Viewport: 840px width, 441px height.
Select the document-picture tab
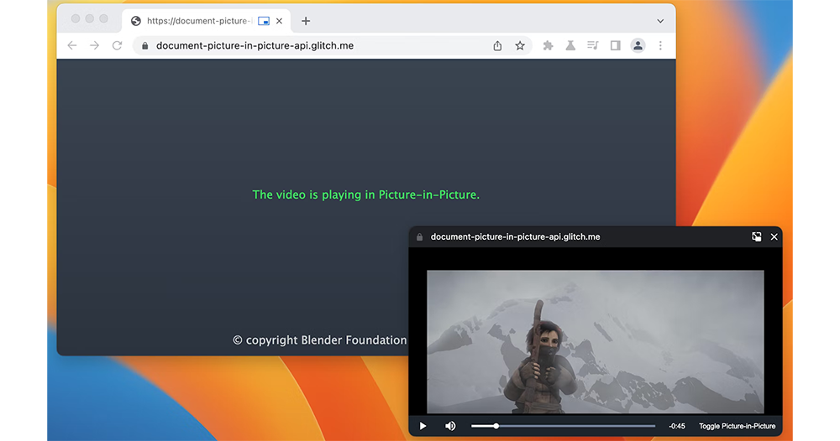(x=207, y=21)
